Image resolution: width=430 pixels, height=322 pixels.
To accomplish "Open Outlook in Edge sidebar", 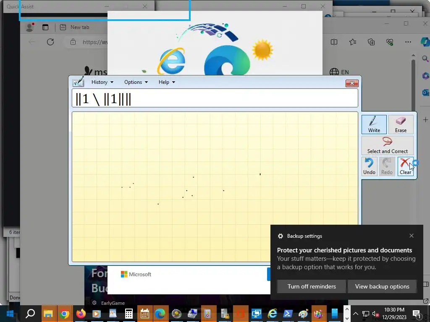I will (x=425, y=93).
